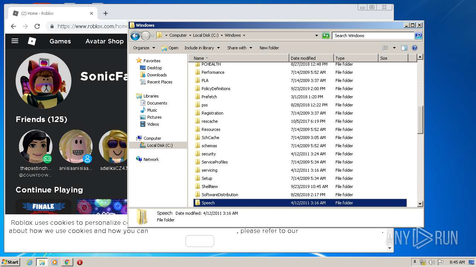Open Windows Media Player taskbar icon
Image resolution: width=476 pixels, height=267 pixels.
coord(55,262)
